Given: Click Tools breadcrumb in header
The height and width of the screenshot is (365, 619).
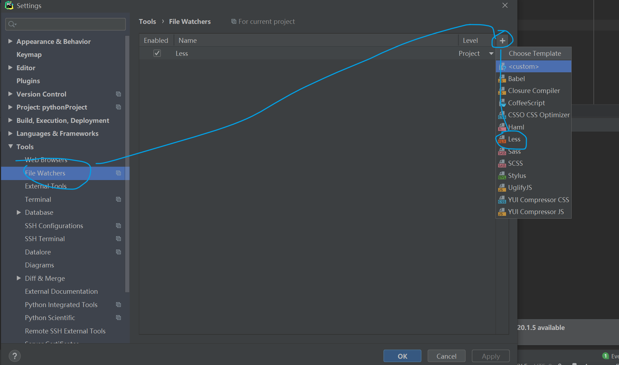Looking at the screenshot, I should 147,21.
